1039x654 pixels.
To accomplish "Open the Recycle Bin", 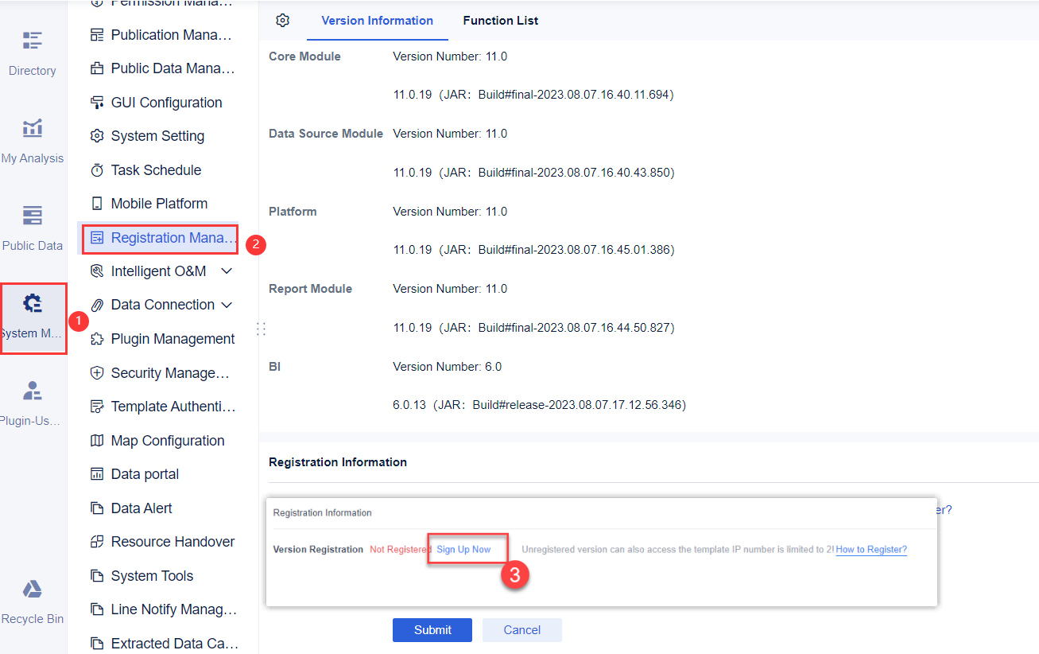I will click(x=32, y=599).
